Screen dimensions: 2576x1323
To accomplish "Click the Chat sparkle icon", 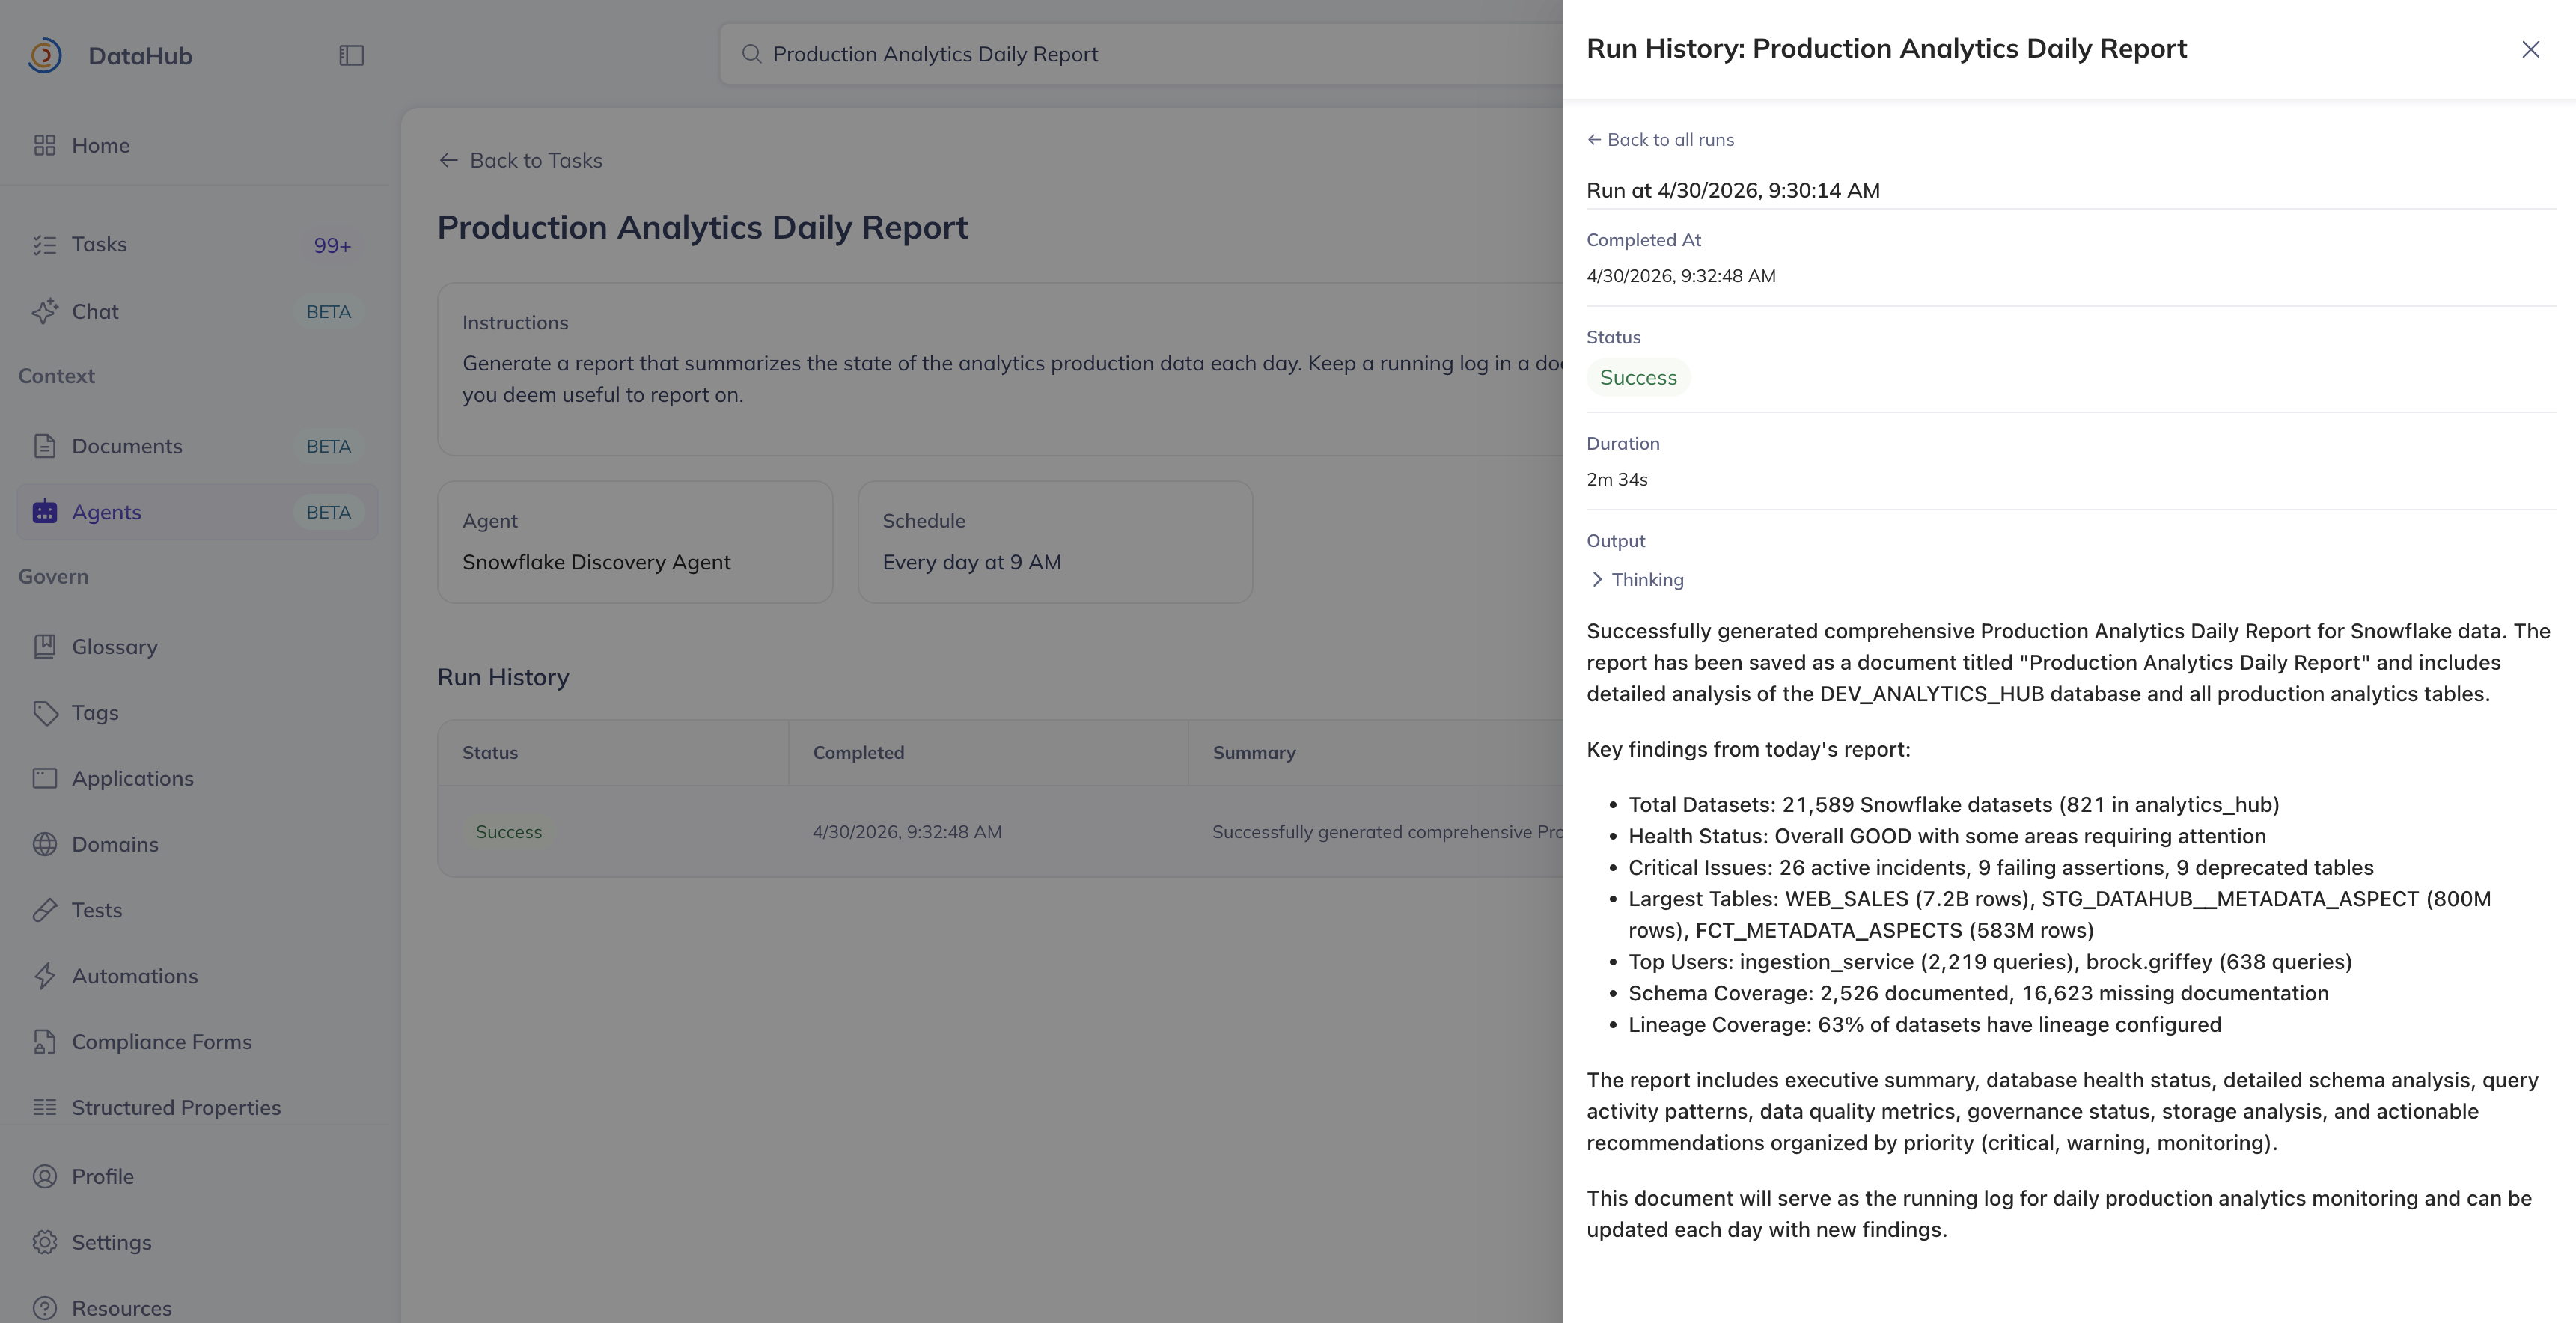I will (45, 311).
